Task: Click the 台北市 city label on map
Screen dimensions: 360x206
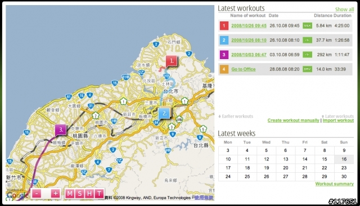Action: (171, 91)
